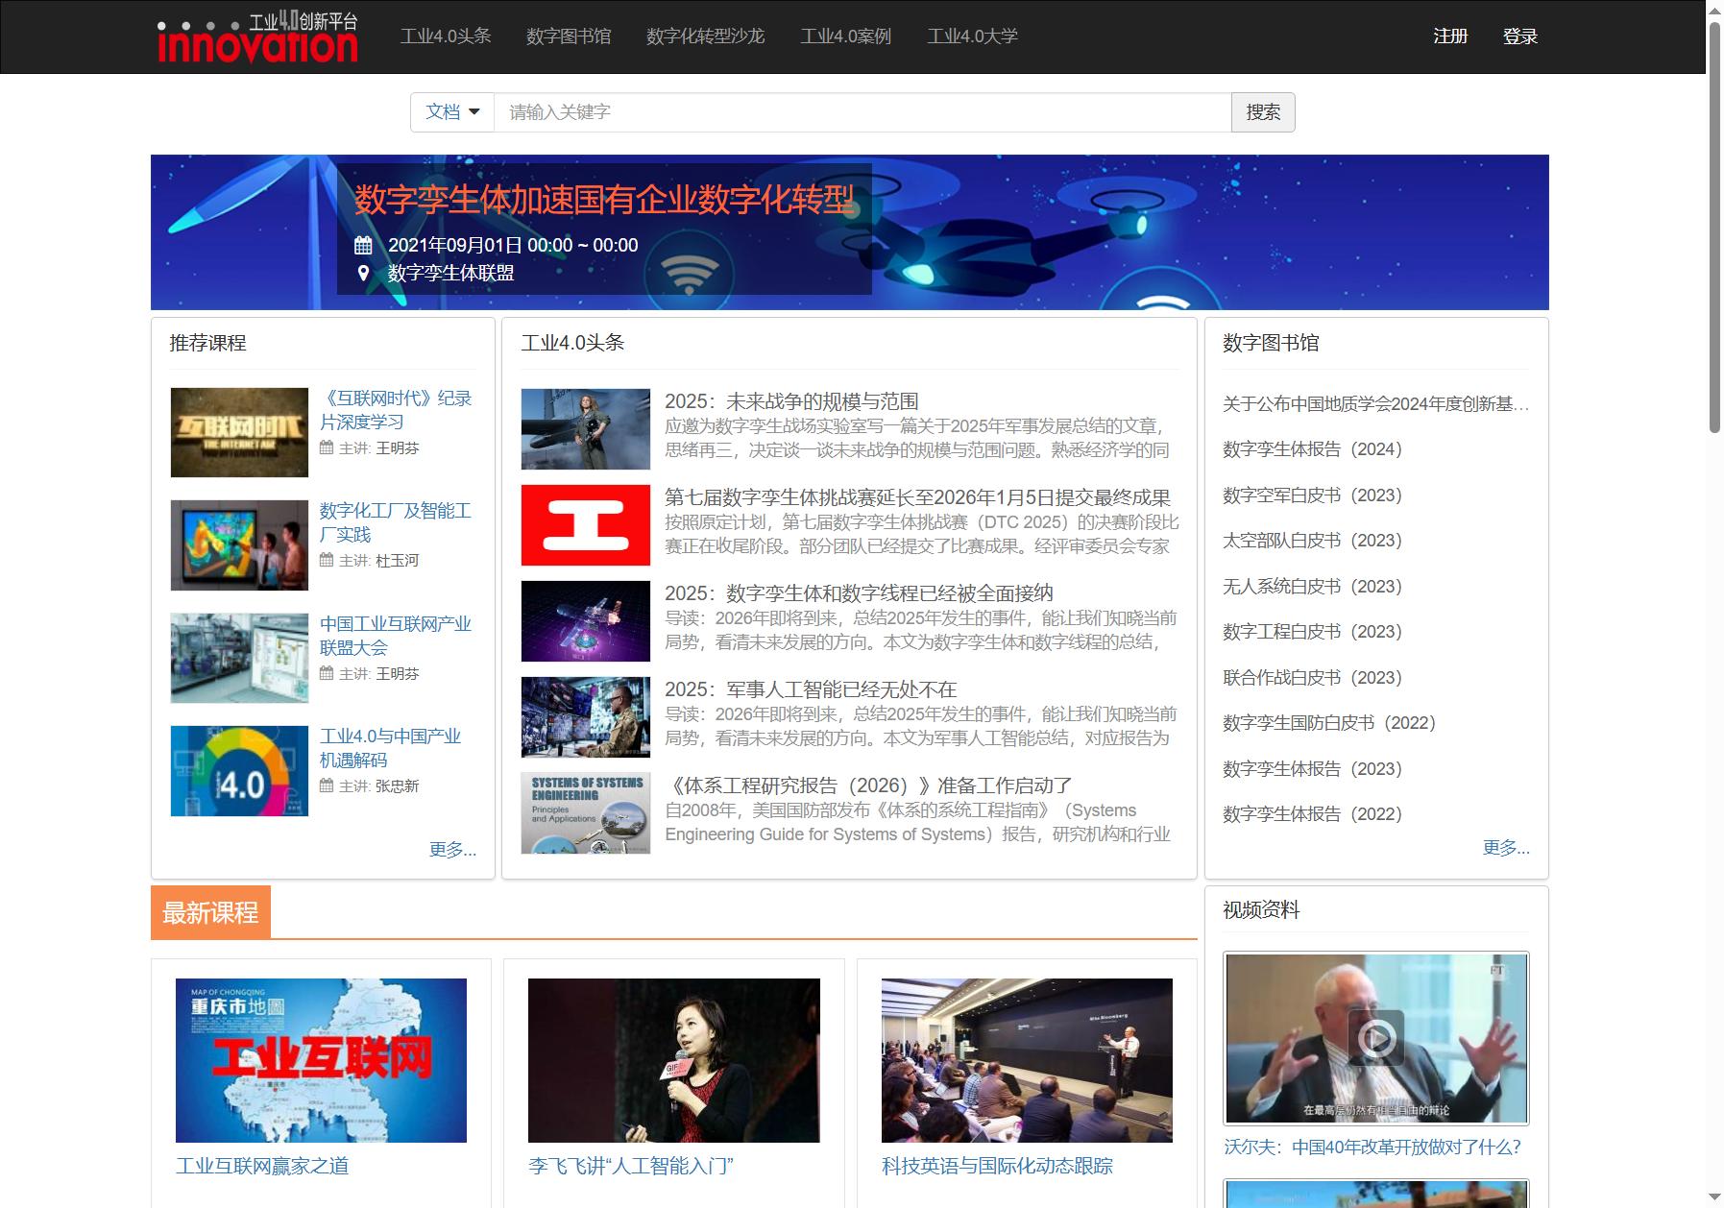Click the 登录 login link
Image resolution: width=1724 pixels, height=1208 pixels.
(x=1520, y=36)
